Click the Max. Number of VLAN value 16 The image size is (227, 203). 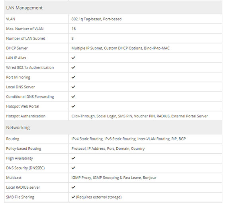click(74, 29)
